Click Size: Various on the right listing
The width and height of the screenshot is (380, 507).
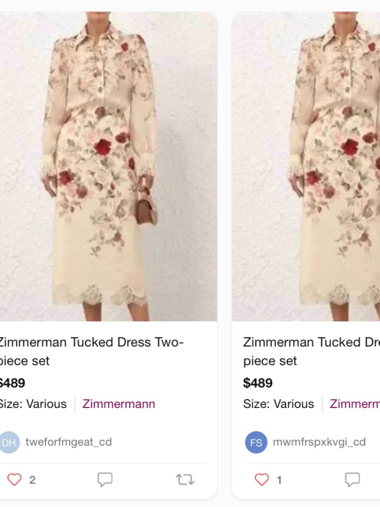[x=279, y=404]
